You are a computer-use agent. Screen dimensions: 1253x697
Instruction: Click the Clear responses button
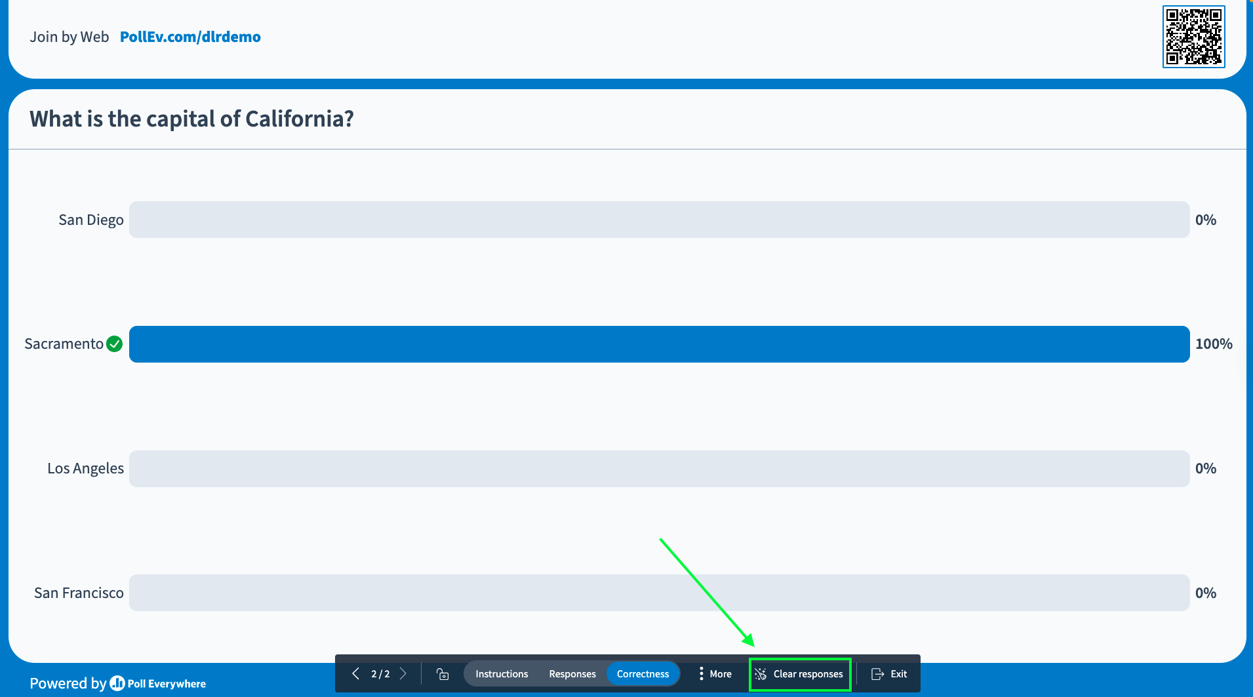800,674
